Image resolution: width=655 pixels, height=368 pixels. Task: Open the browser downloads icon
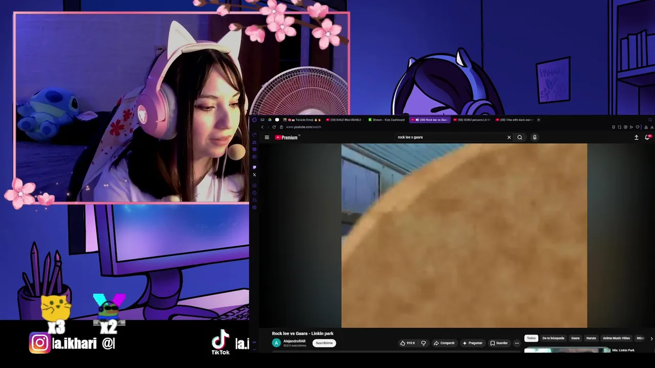[x=652, y=127]
